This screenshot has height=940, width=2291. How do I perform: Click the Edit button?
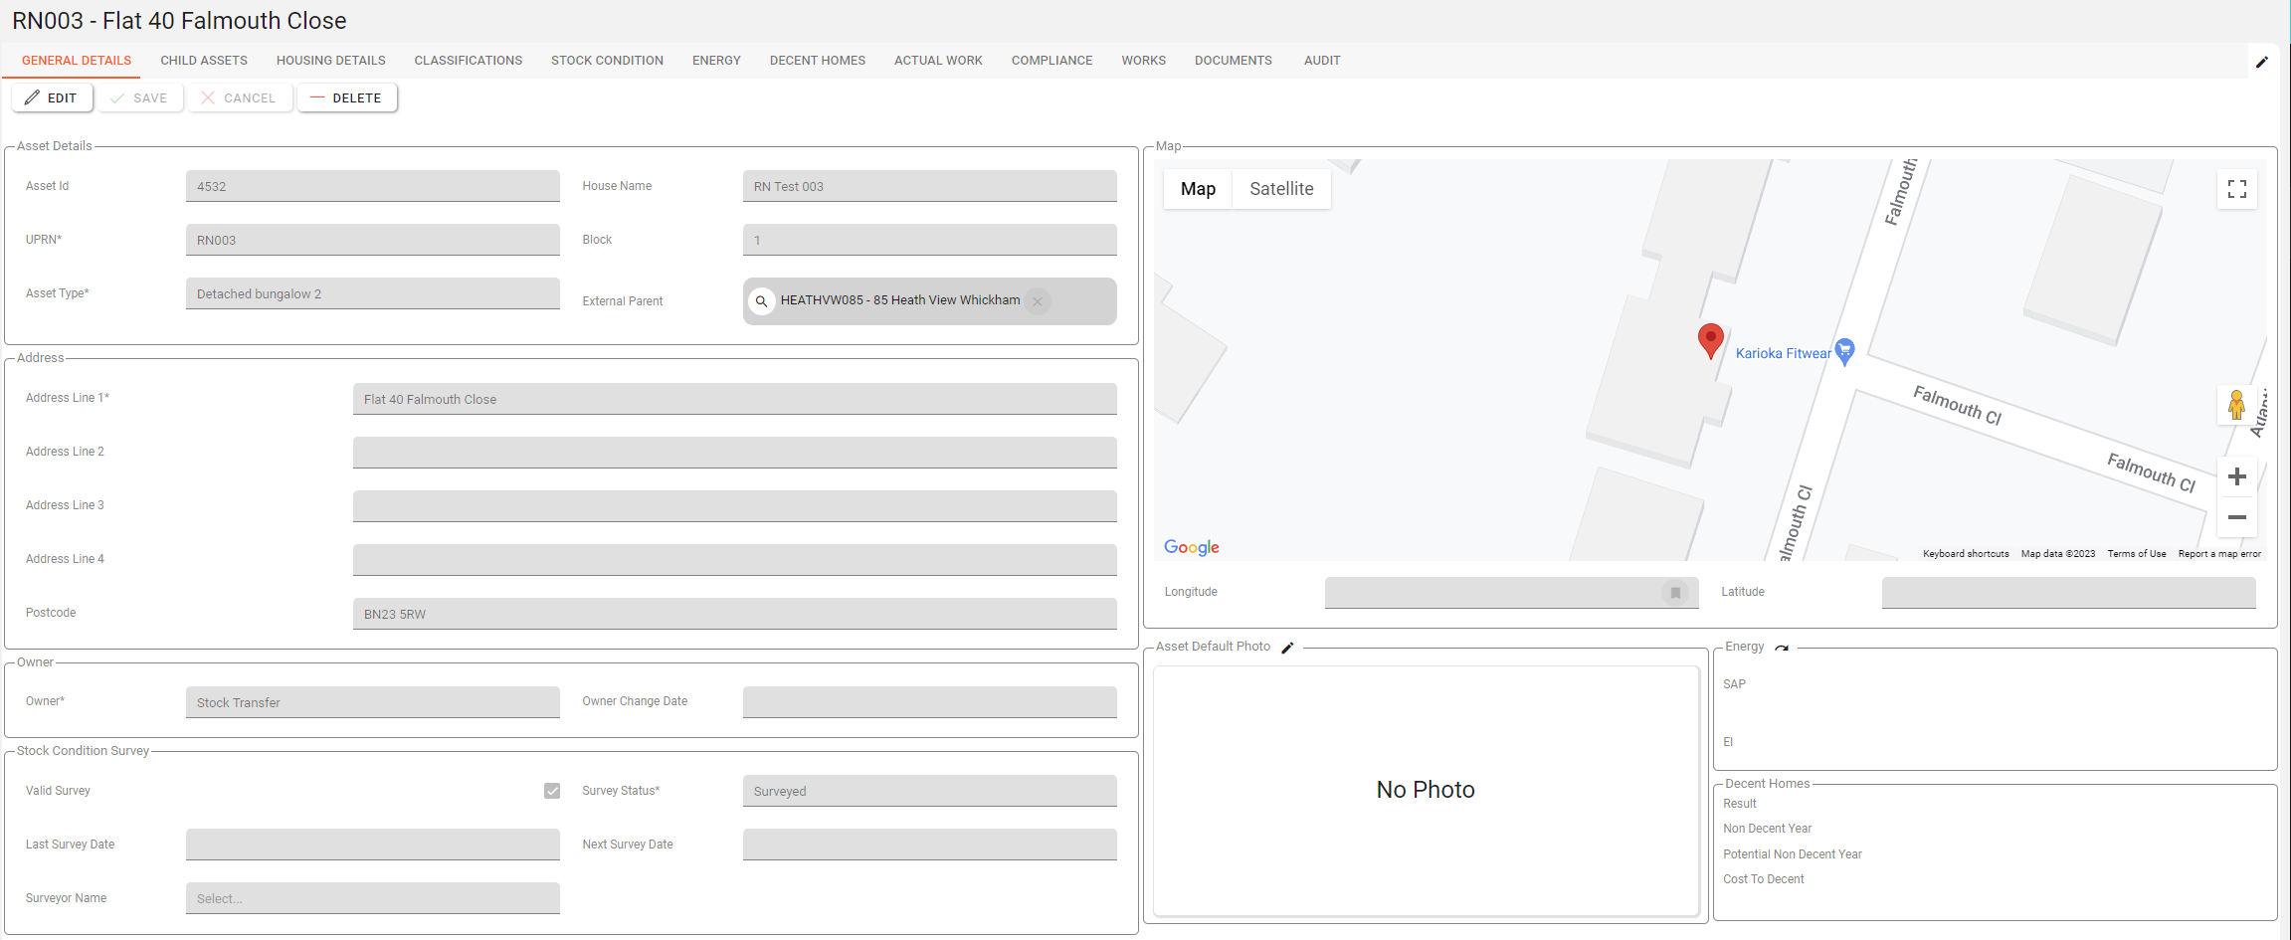coord(52,97)
